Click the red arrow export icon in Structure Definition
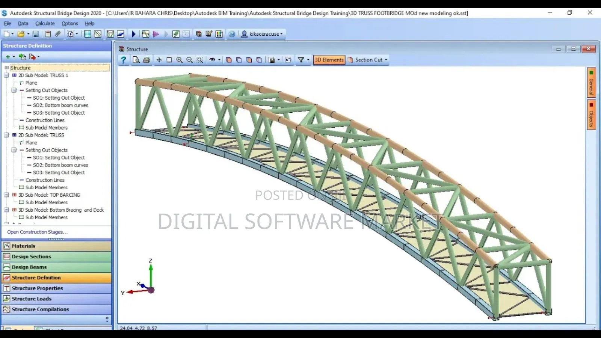Viewport: 601px width, 338px height. point(32,57)
